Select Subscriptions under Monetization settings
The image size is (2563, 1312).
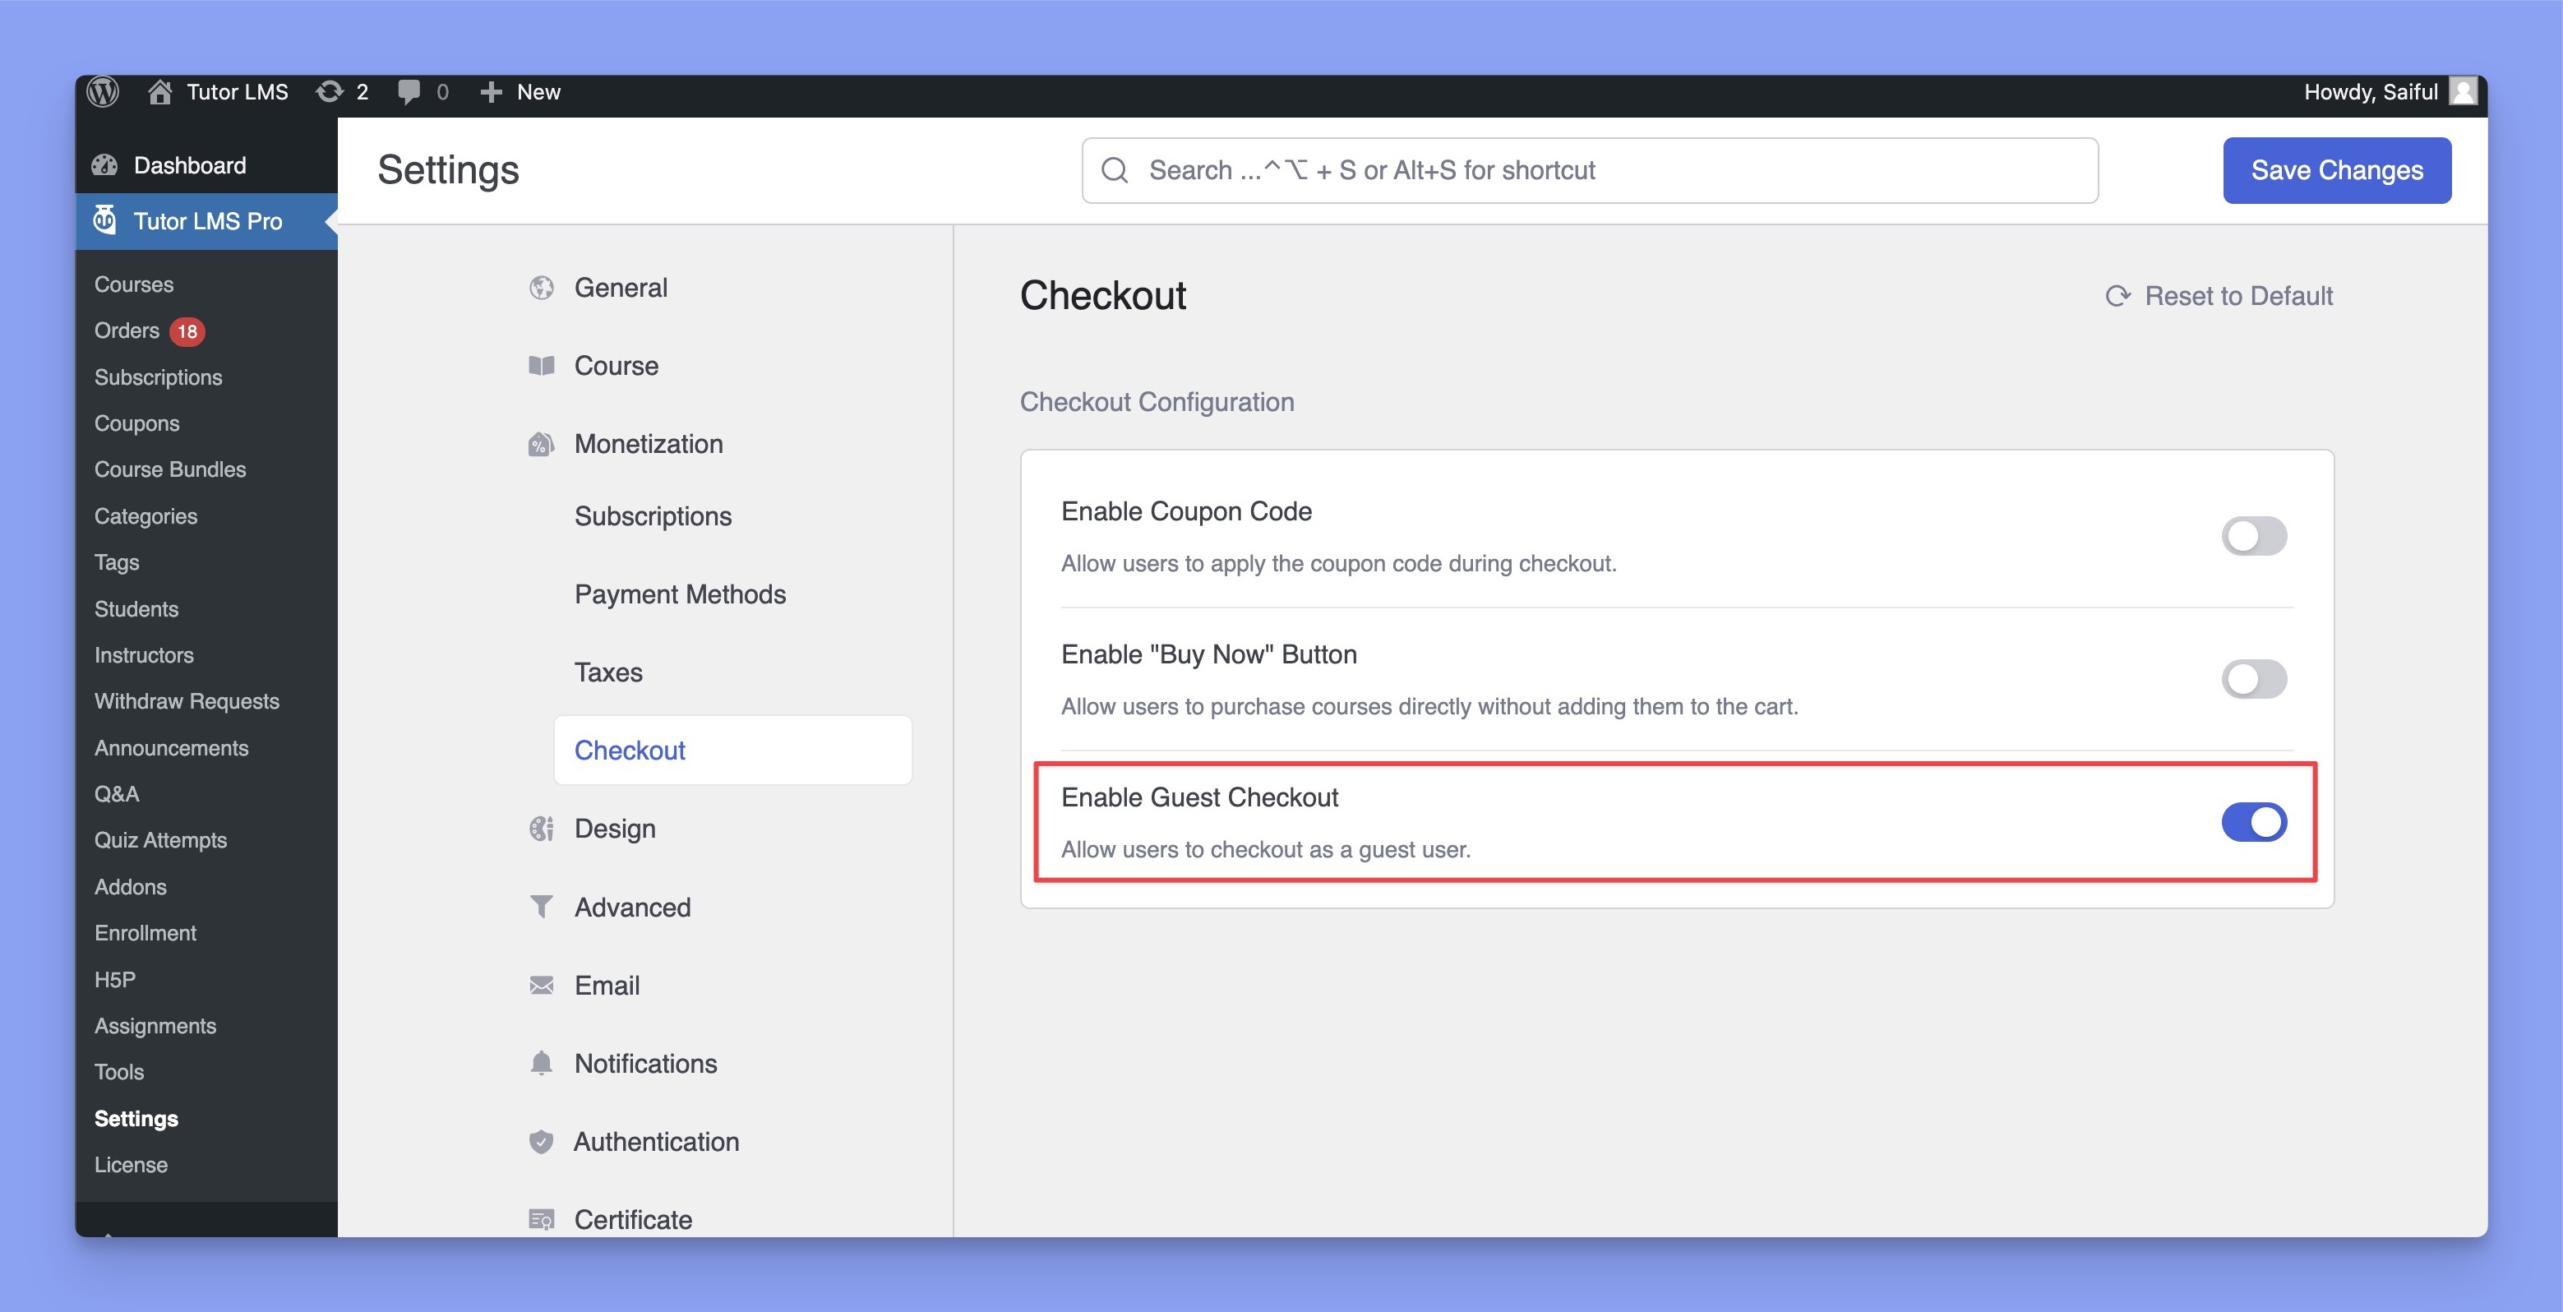pyautogui.click(x=653, y=516)
